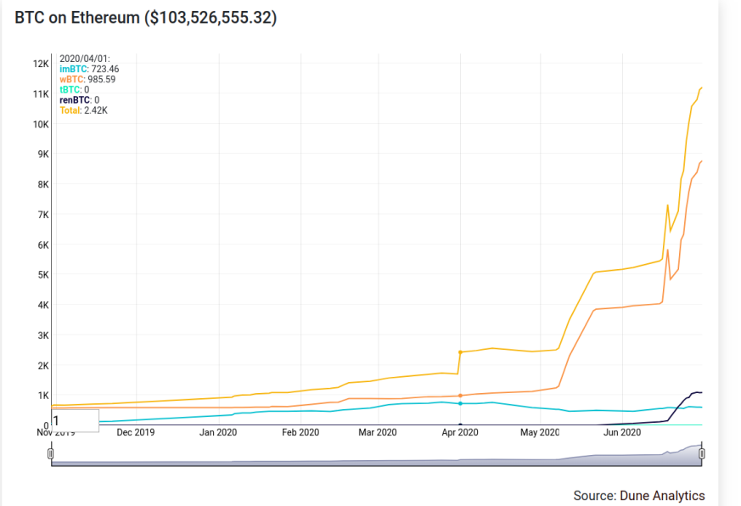This screenshot has width=741, height=506.
Task: Click the Jun 2020 axis label
Action: [622, 432]
